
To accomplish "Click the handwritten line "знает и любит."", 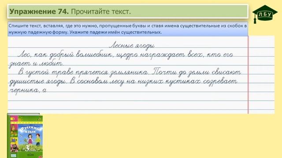I will 36,63.
